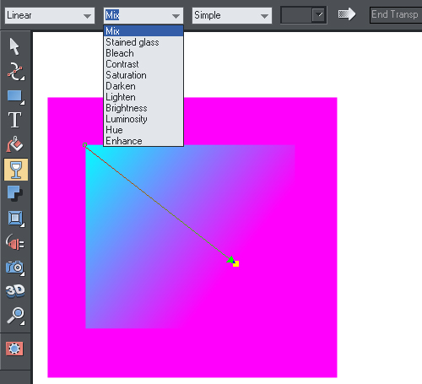The height and width of the screenshot is (384, 422).
Task: Click the Transparency wine glass tool
Action: pos(16,170)
